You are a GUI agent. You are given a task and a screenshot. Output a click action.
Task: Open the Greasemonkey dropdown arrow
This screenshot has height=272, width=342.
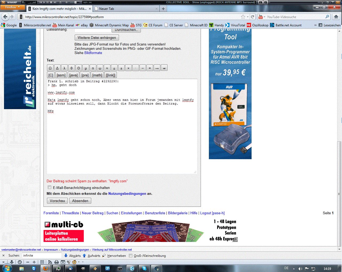tap(79, 262)
